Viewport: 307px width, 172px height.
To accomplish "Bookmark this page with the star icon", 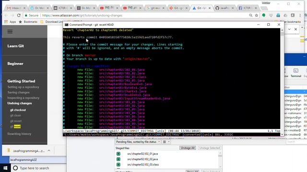I will tap(257, 15).
